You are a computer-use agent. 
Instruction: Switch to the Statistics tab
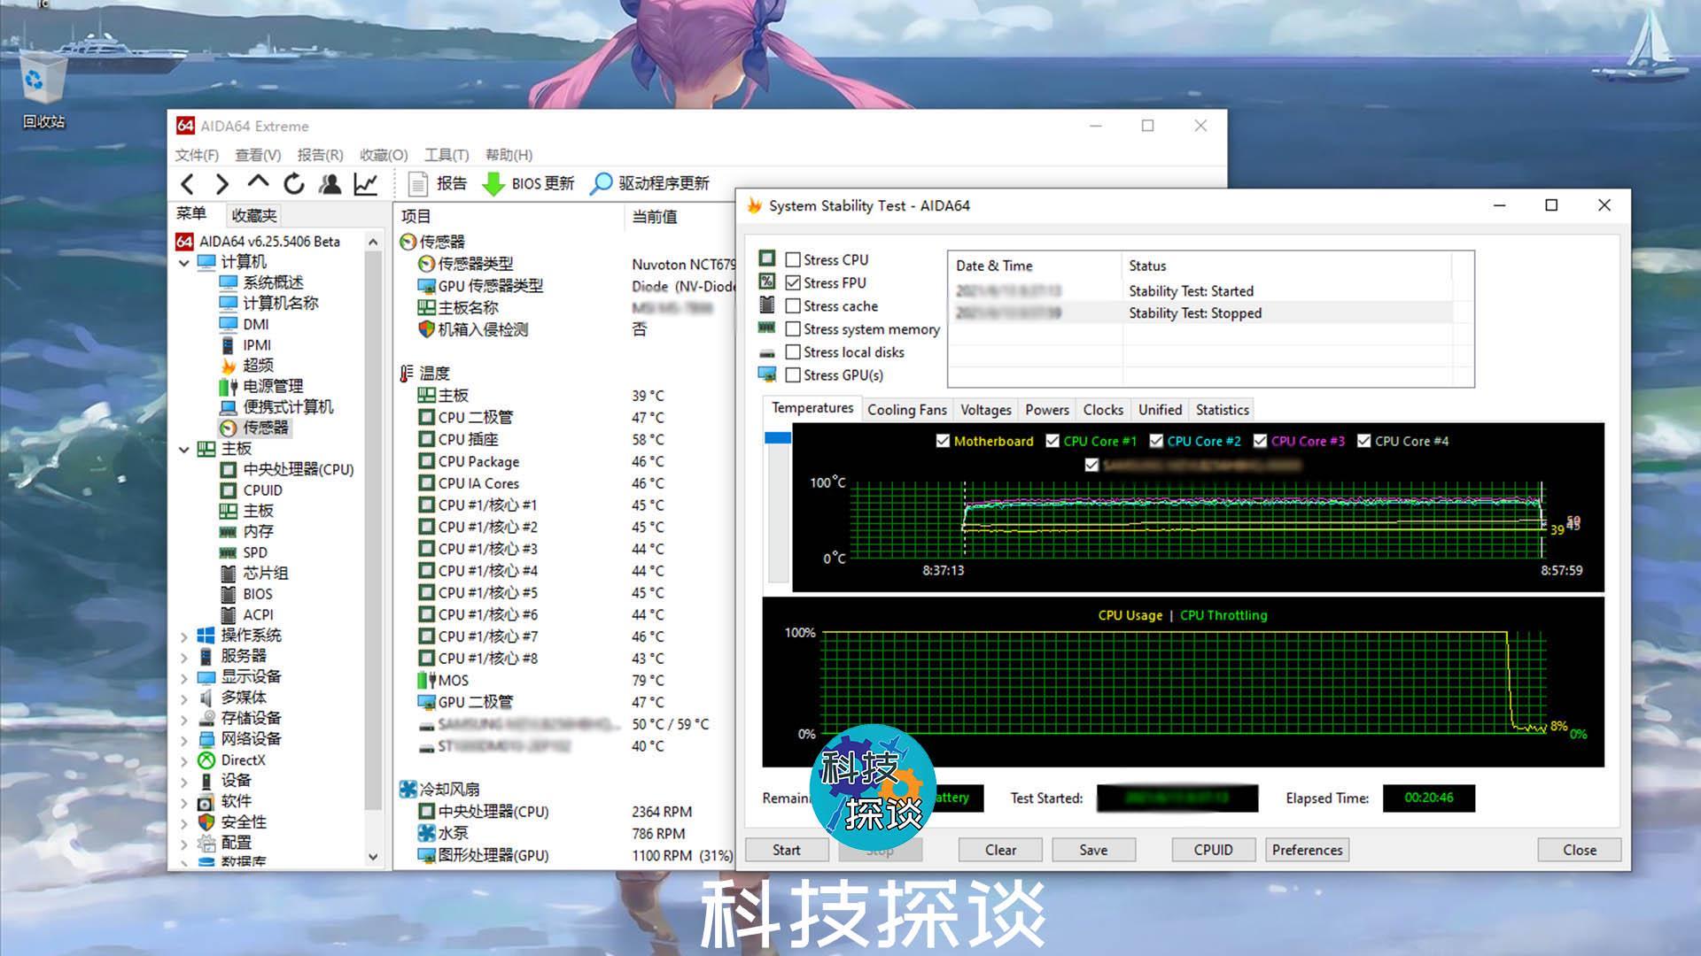1222,410
